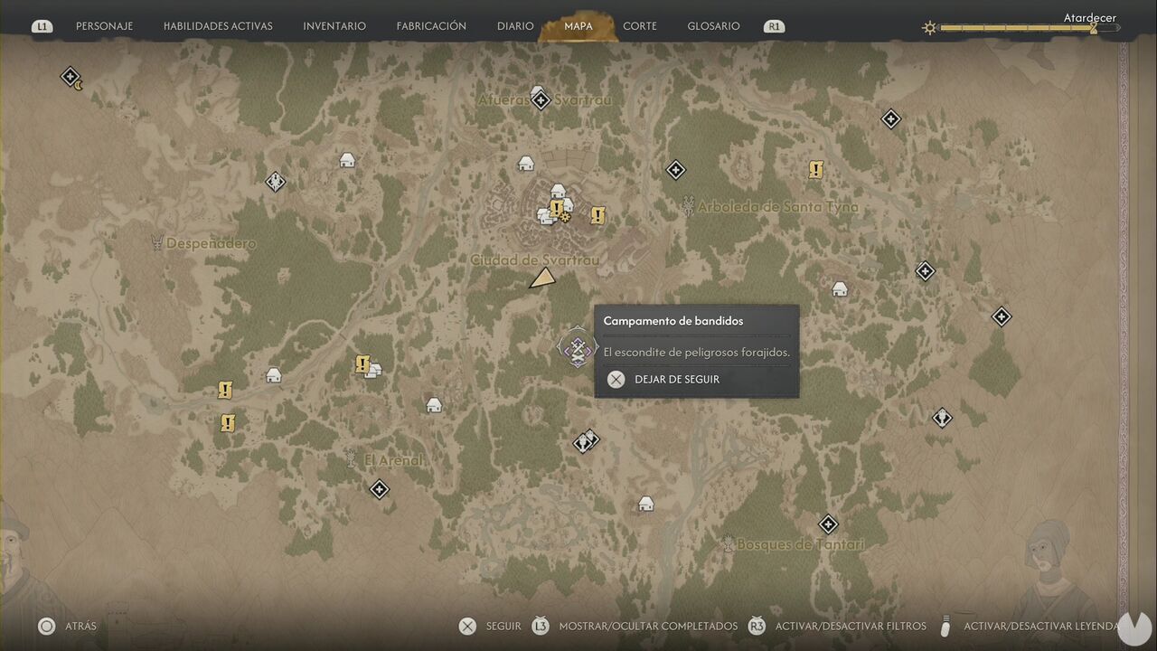Click the player arrow below Ciudad de Svartrau

coord(542,278)
